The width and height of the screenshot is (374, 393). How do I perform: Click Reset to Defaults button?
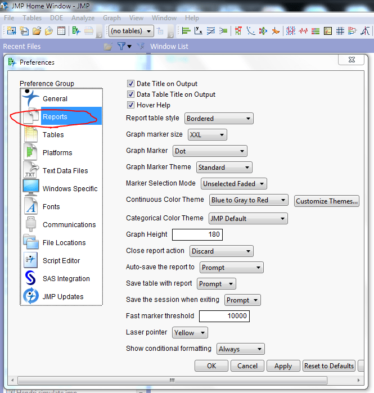pos(329,365)
